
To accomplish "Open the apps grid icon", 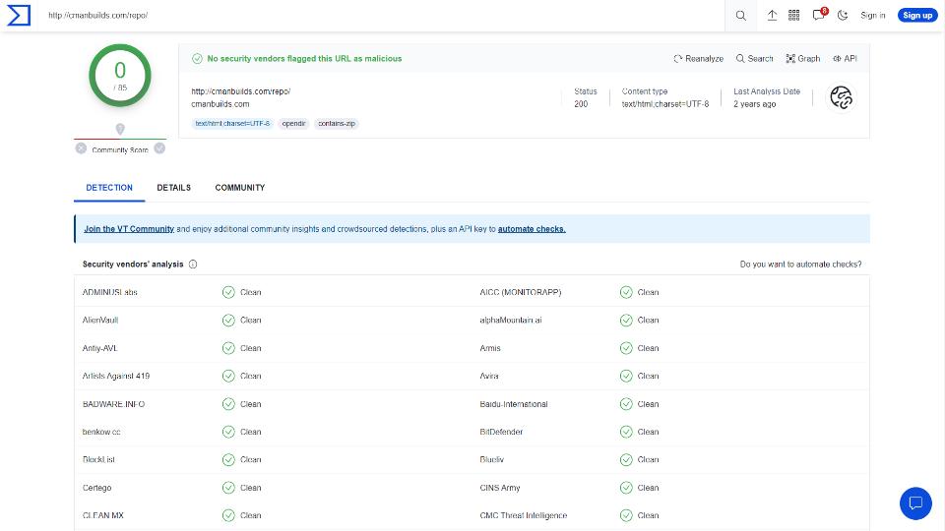I will click(793, 15).
